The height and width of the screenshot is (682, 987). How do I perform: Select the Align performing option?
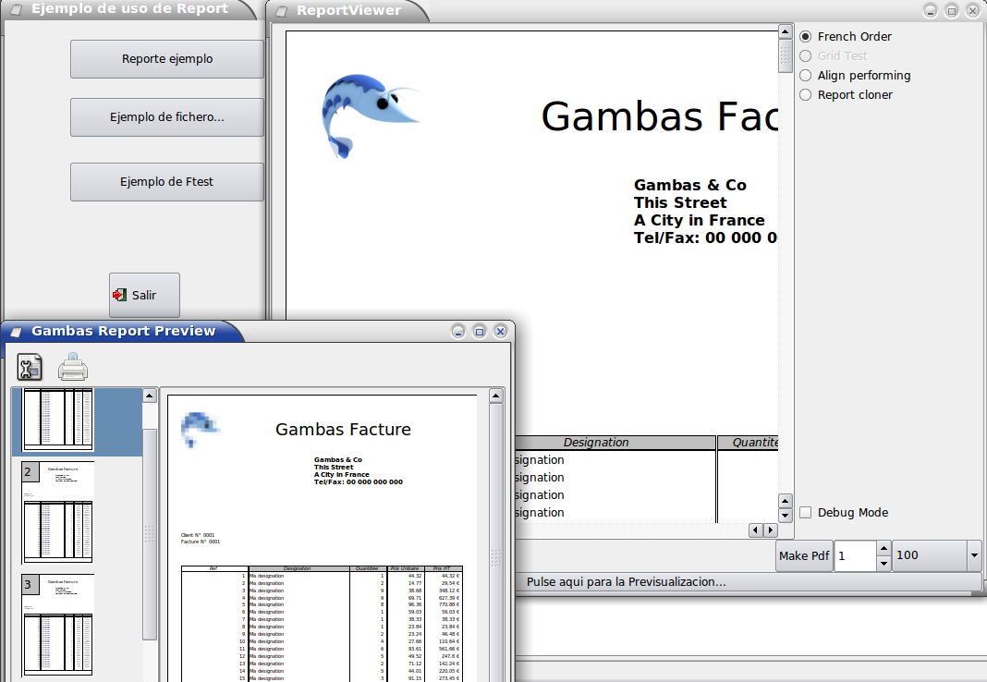tap(805, 75)
